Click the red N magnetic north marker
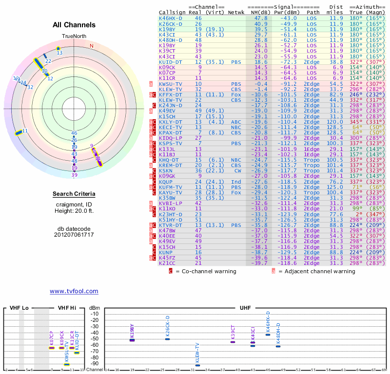 (x=92, y=46)
